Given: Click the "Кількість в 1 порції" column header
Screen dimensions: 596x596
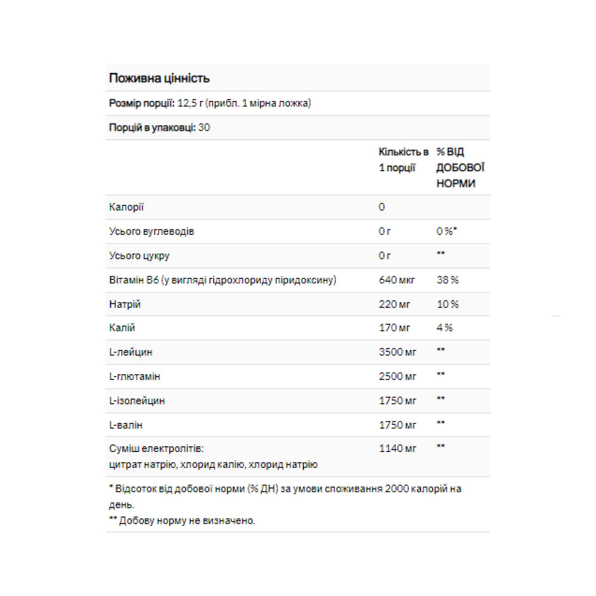Looking at the screenshot, I should click(403, 160).
